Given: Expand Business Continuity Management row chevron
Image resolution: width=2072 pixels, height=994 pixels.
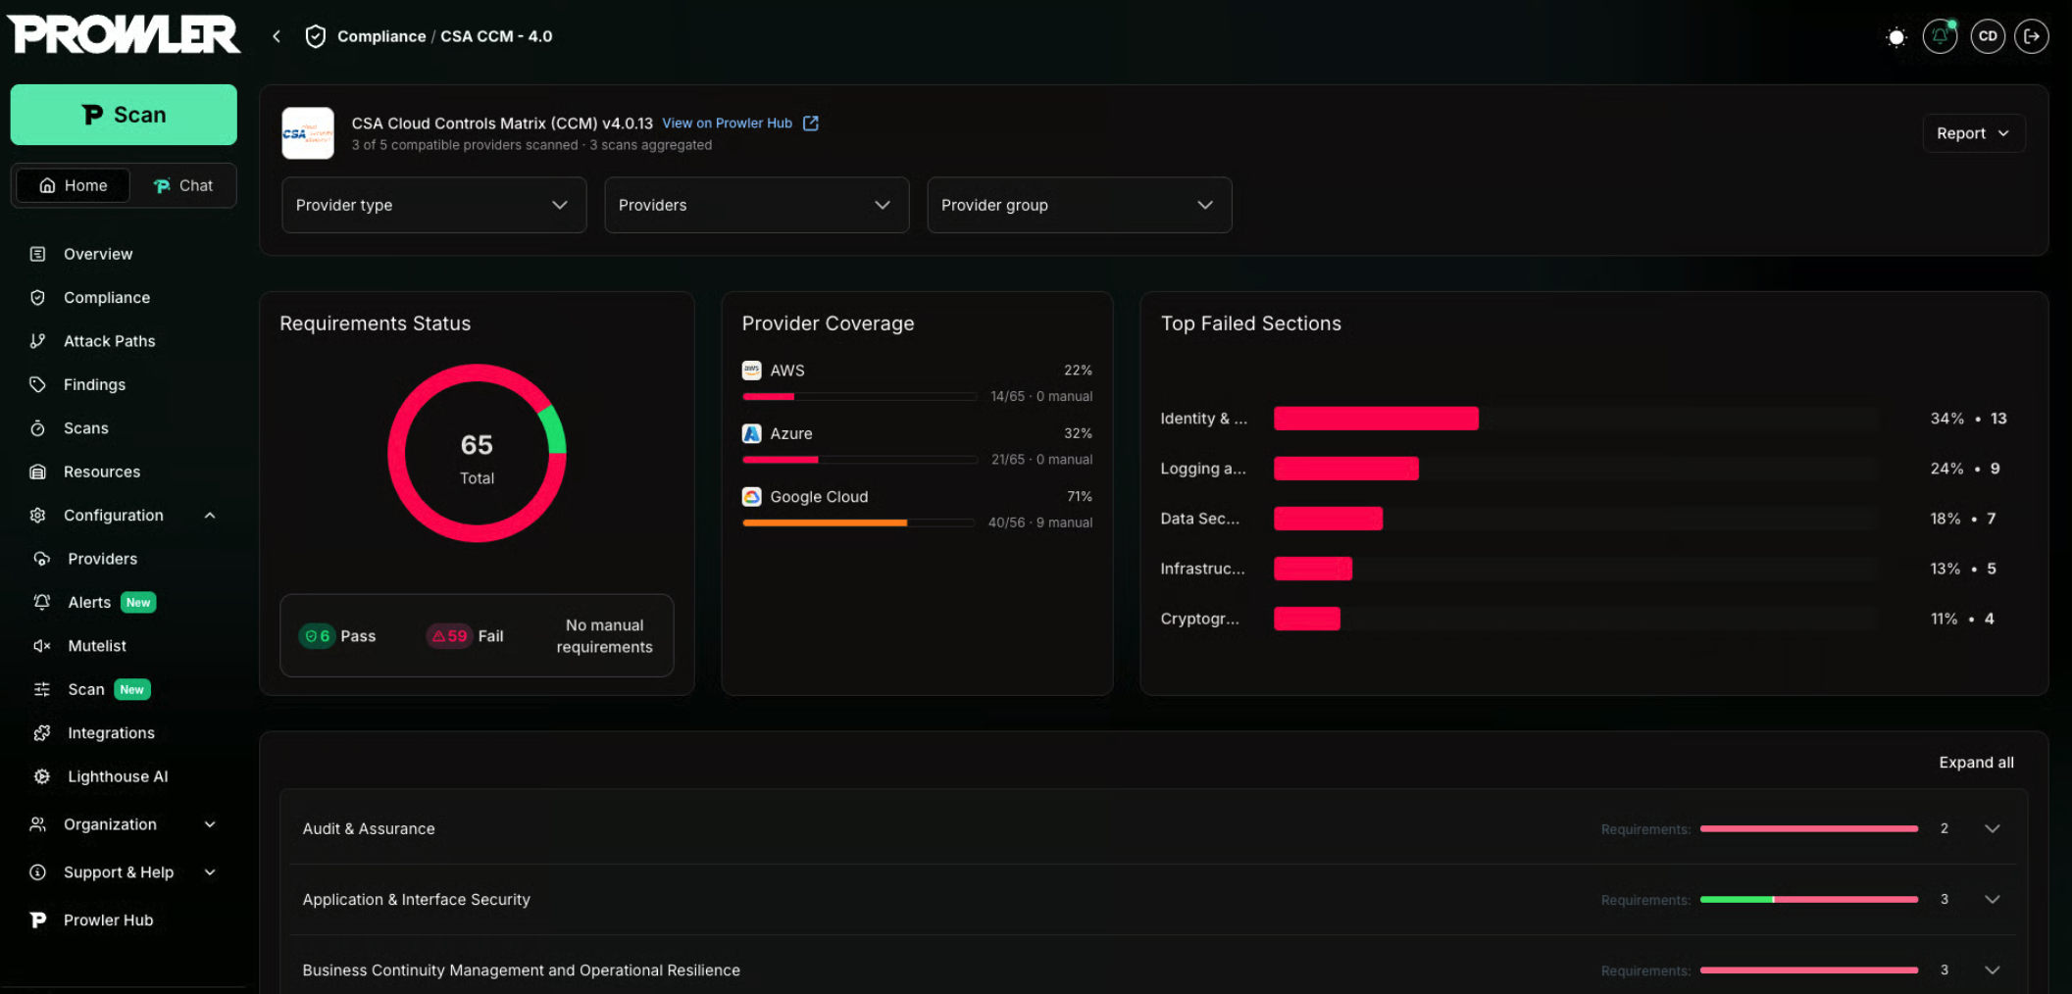Looking at the screenshot, I should [1992, 969].
